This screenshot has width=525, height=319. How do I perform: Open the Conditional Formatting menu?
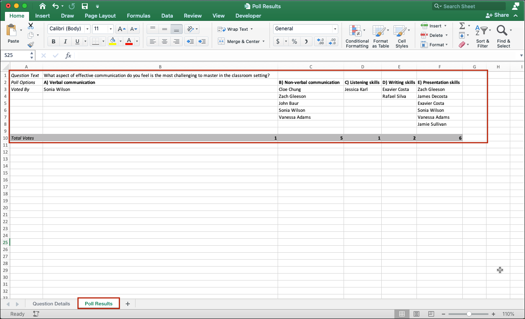point(357,36)
